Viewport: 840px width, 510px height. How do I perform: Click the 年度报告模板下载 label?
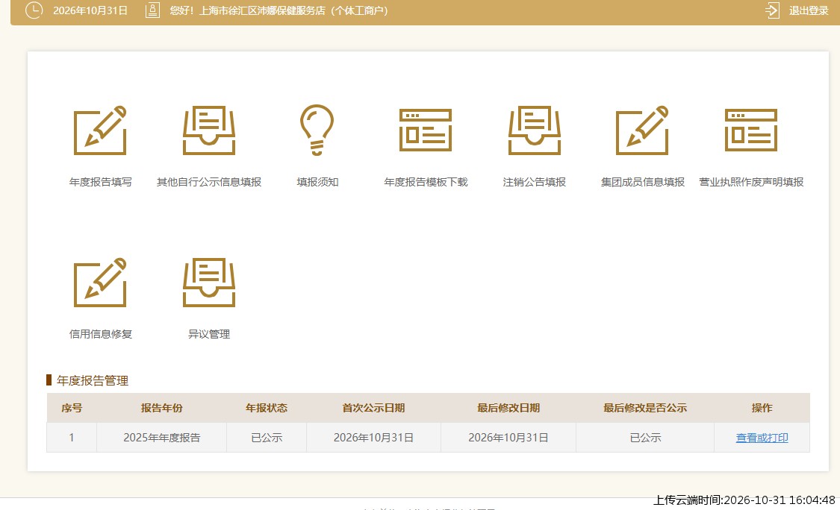click(x=426, y=182)
